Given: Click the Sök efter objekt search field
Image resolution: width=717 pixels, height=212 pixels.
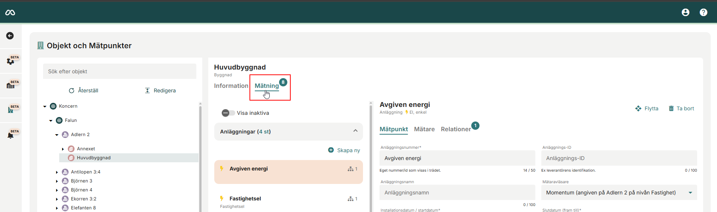Looking at the screenshot, I should coord(119,71).
